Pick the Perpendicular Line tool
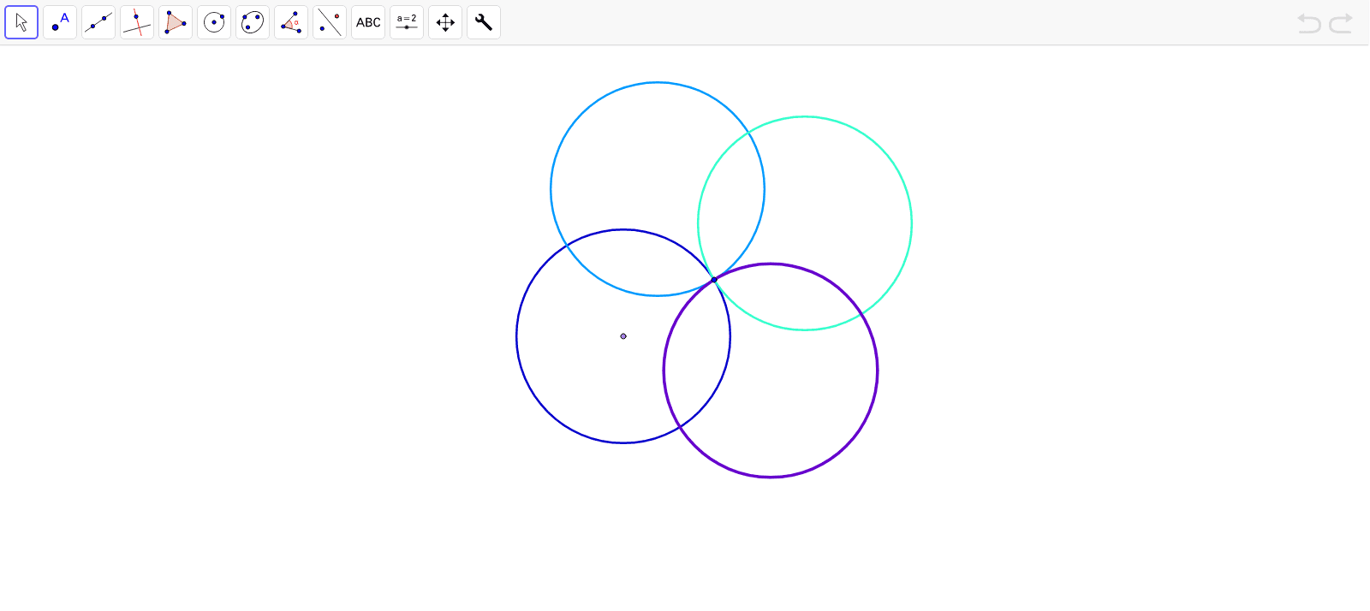The width and height of the screenshot is (1370, 611). click(137, 22)
